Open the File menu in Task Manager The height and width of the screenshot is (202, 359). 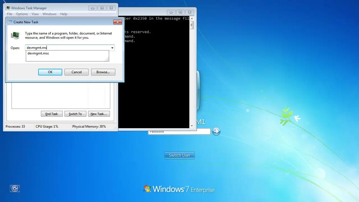click(9, 14)
